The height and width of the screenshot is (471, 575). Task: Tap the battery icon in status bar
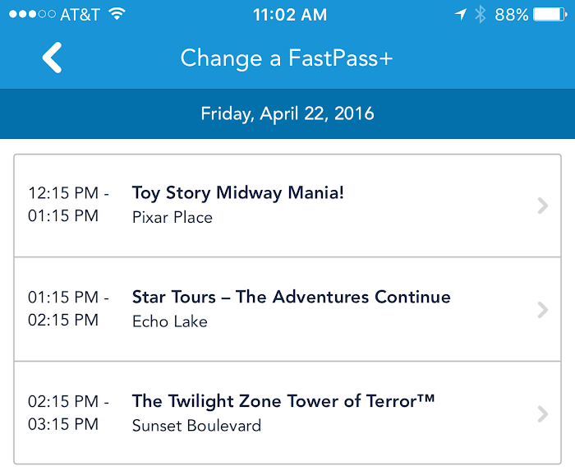[549, 14]
